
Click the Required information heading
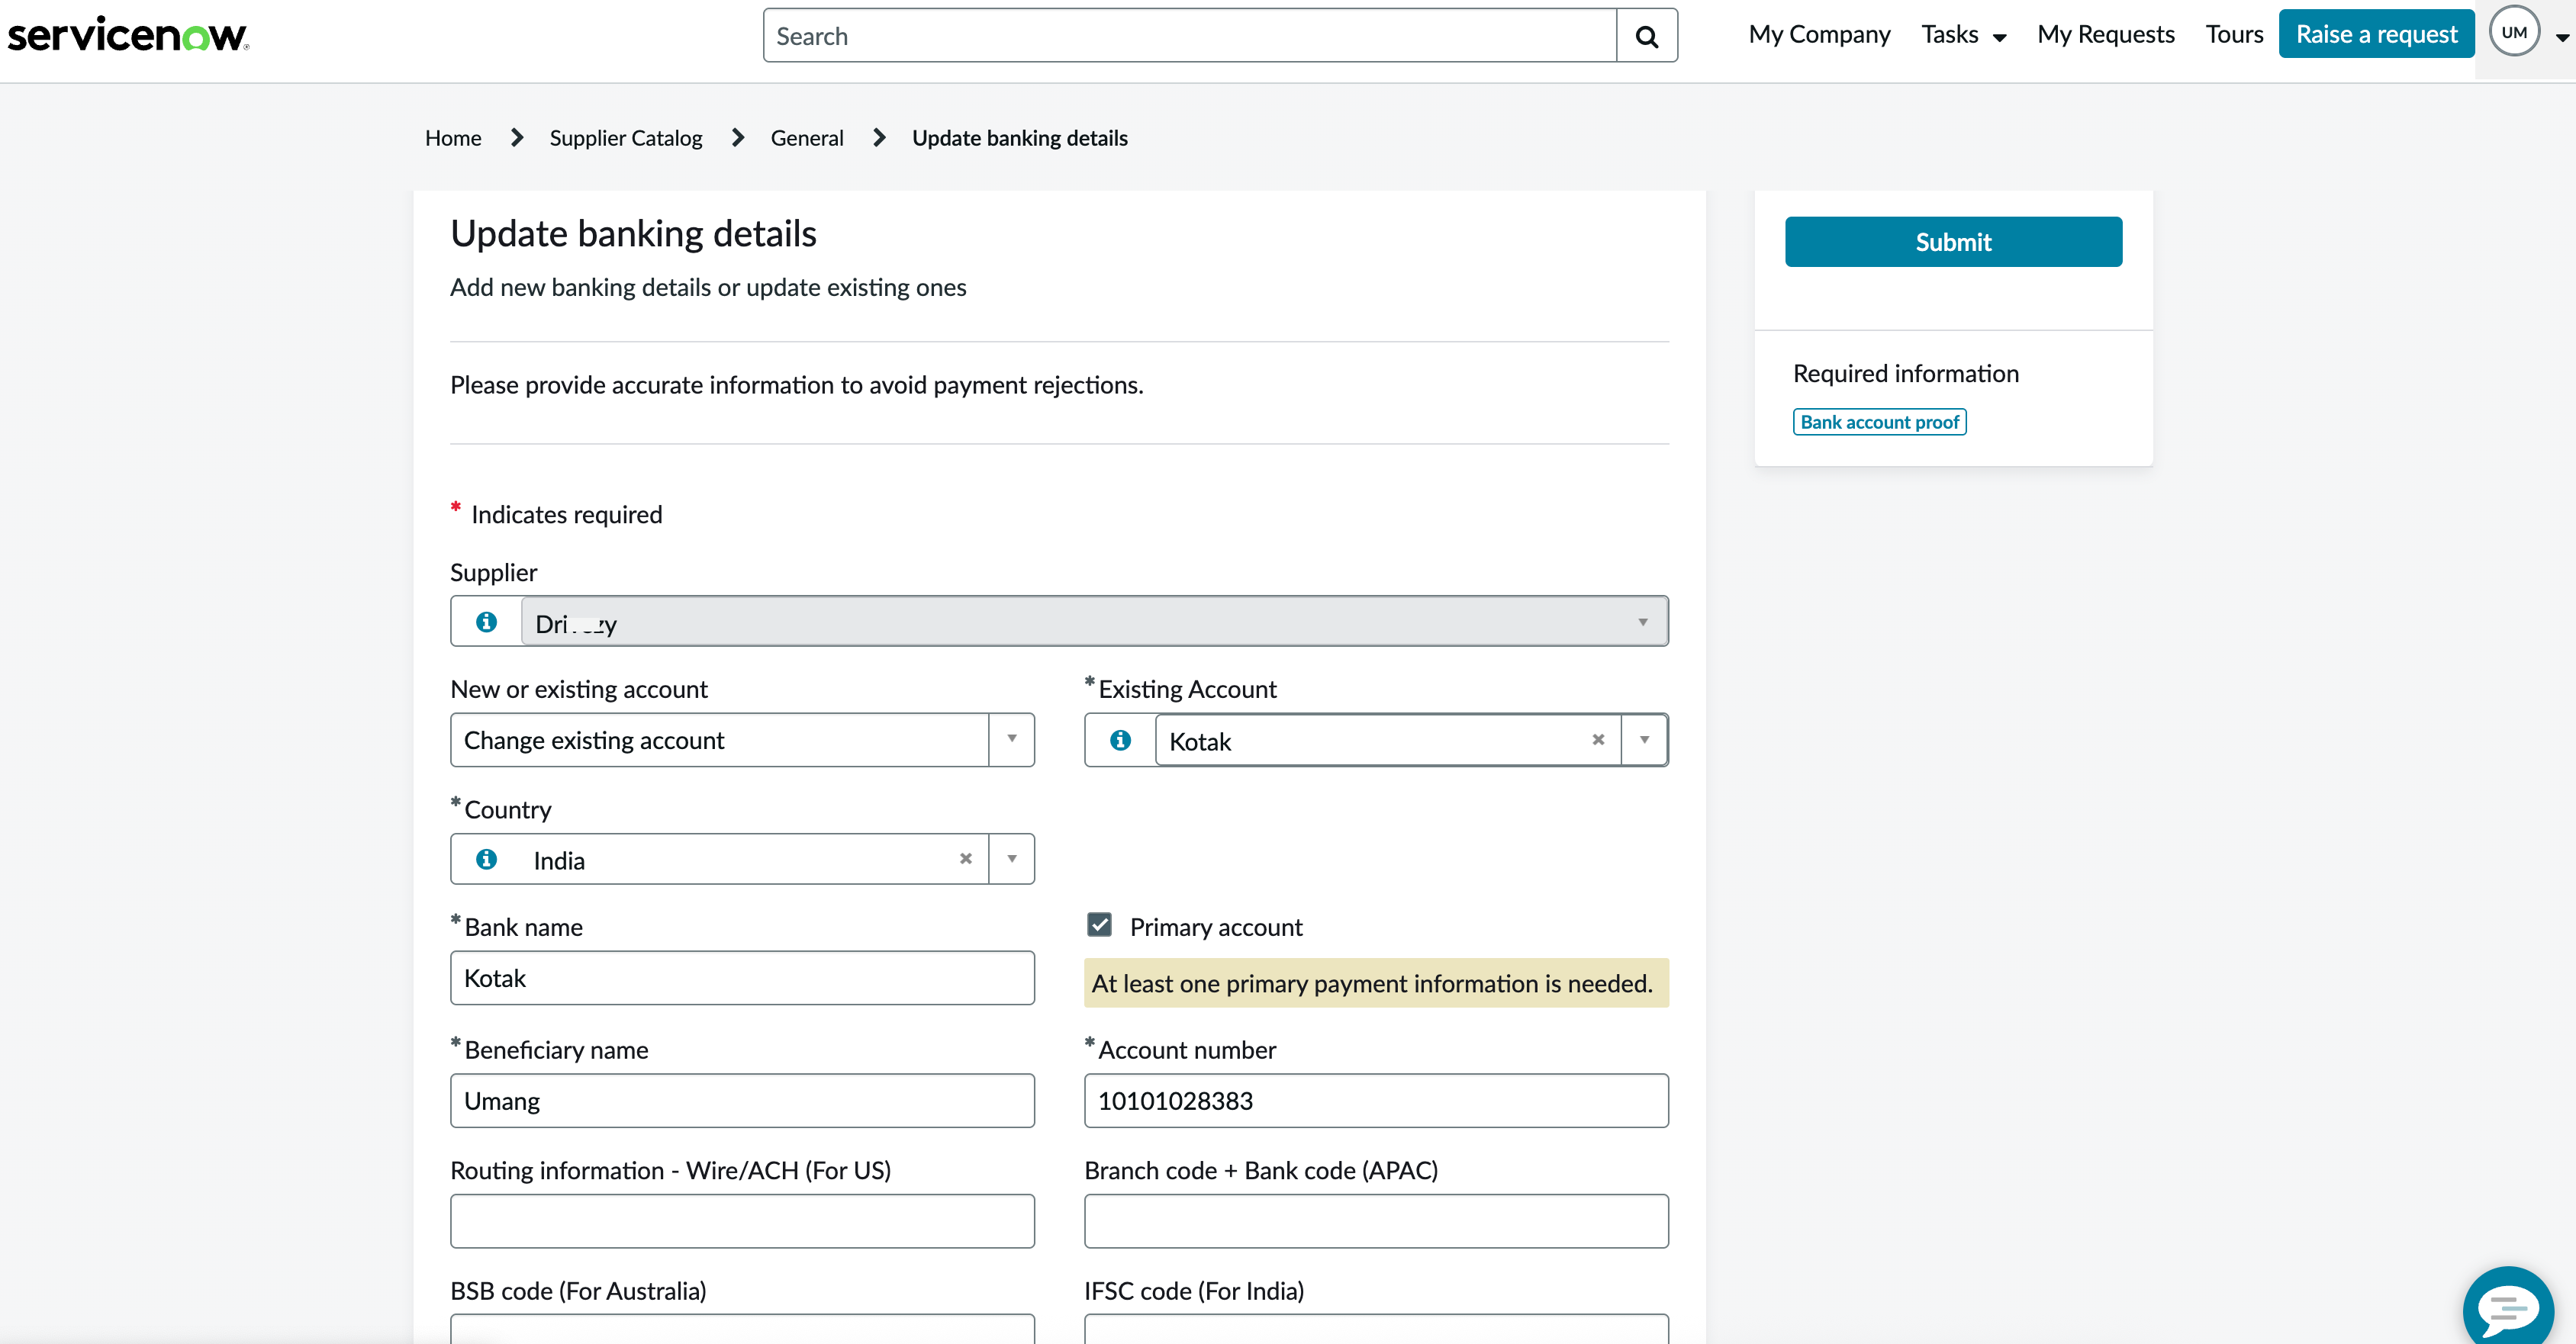pyautogui.click(x=1906, y=374)
